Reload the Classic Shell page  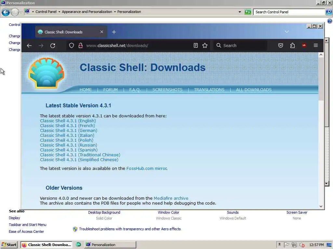click(53, 45)
